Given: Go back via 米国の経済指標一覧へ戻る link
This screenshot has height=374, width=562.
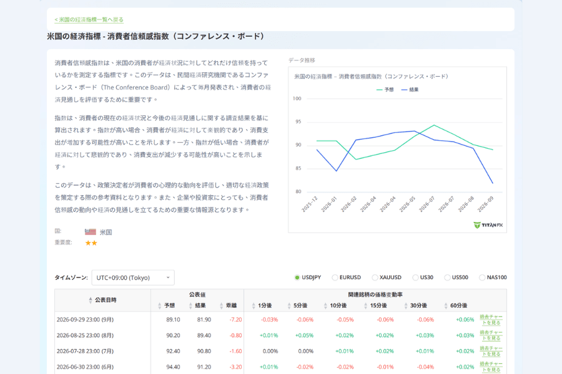Looking at the screenshot, I should (x=89, y=20).
